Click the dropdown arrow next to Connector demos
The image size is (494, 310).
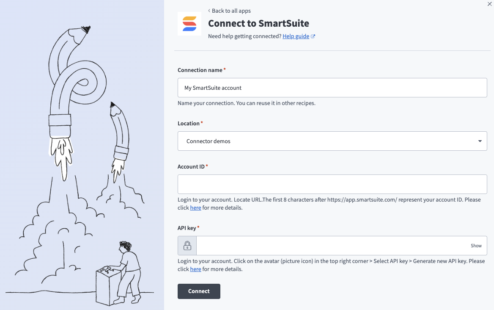coord(480,141)
